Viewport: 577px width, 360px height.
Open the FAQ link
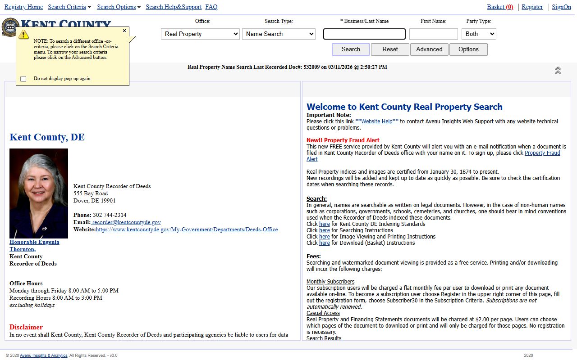pos(211,7)
